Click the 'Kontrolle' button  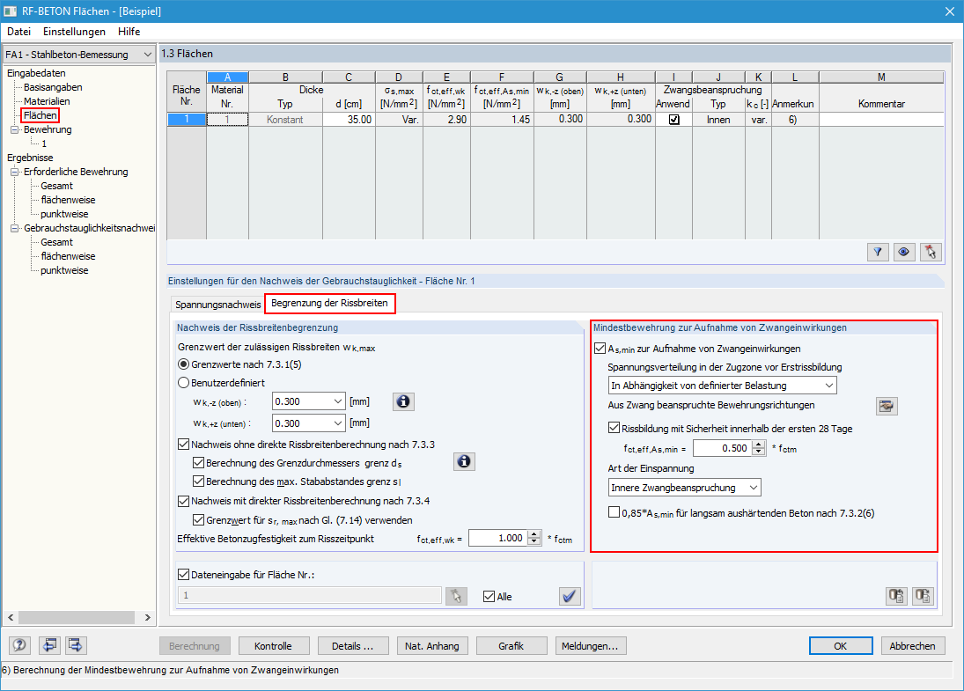[x=273, y=645]
